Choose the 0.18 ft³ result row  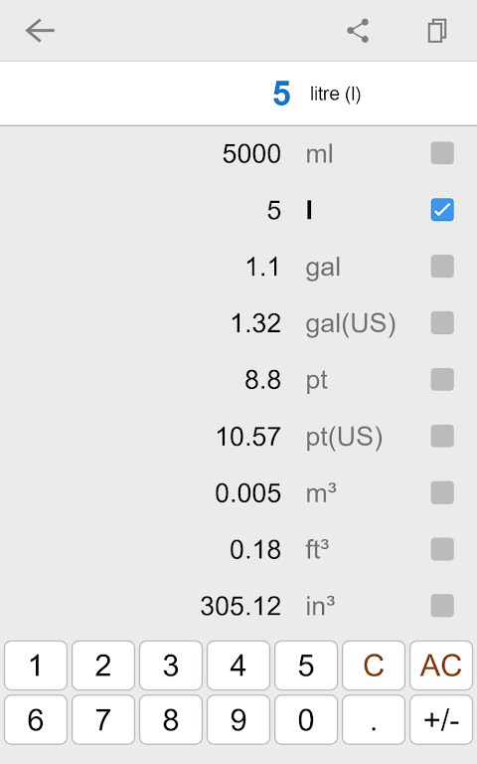coord(238,549)
